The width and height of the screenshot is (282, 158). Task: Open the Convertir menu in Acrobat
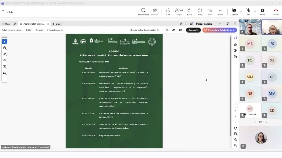click(x=39, y=30)
